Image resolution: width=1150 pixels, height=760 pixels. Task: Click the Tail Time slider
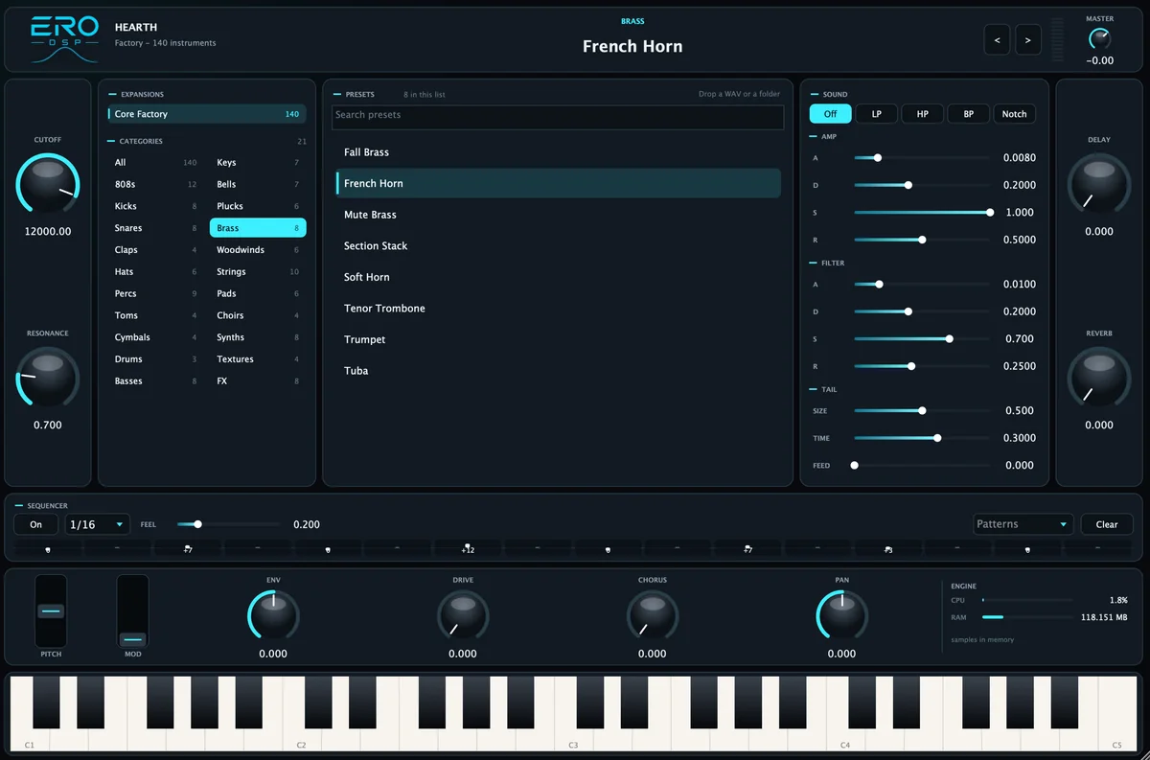point(922,438)
